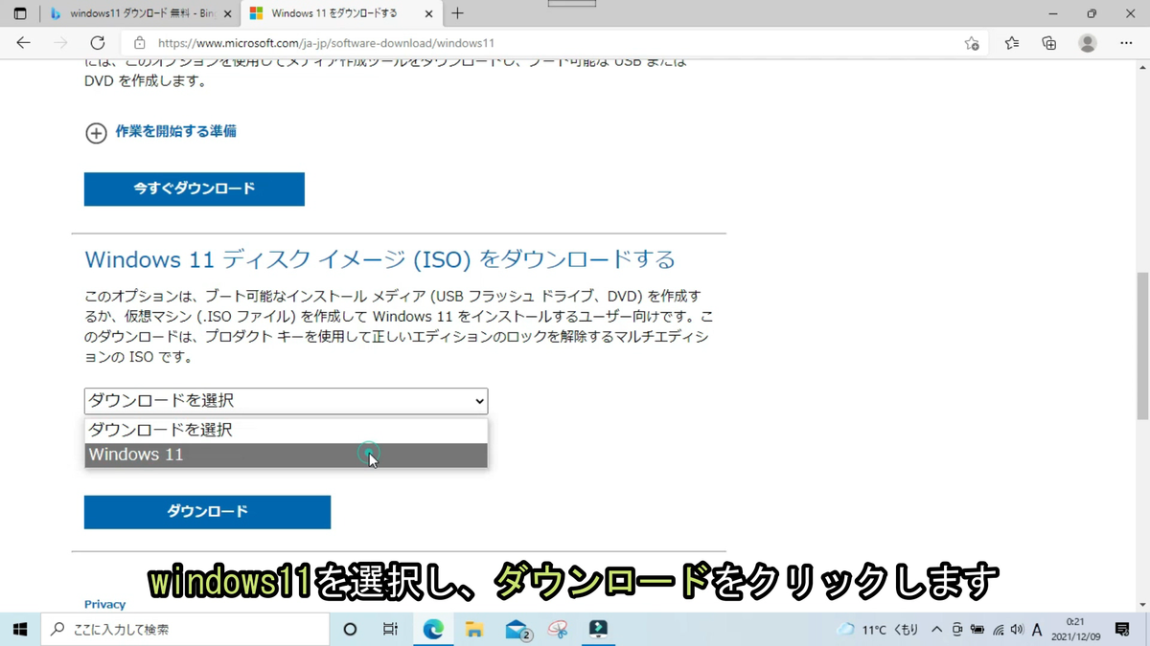Open Edge Settings and more menu
The height and width of the screenshot is (646, 1150).
pyautogui.click(x=1126, y=43)
